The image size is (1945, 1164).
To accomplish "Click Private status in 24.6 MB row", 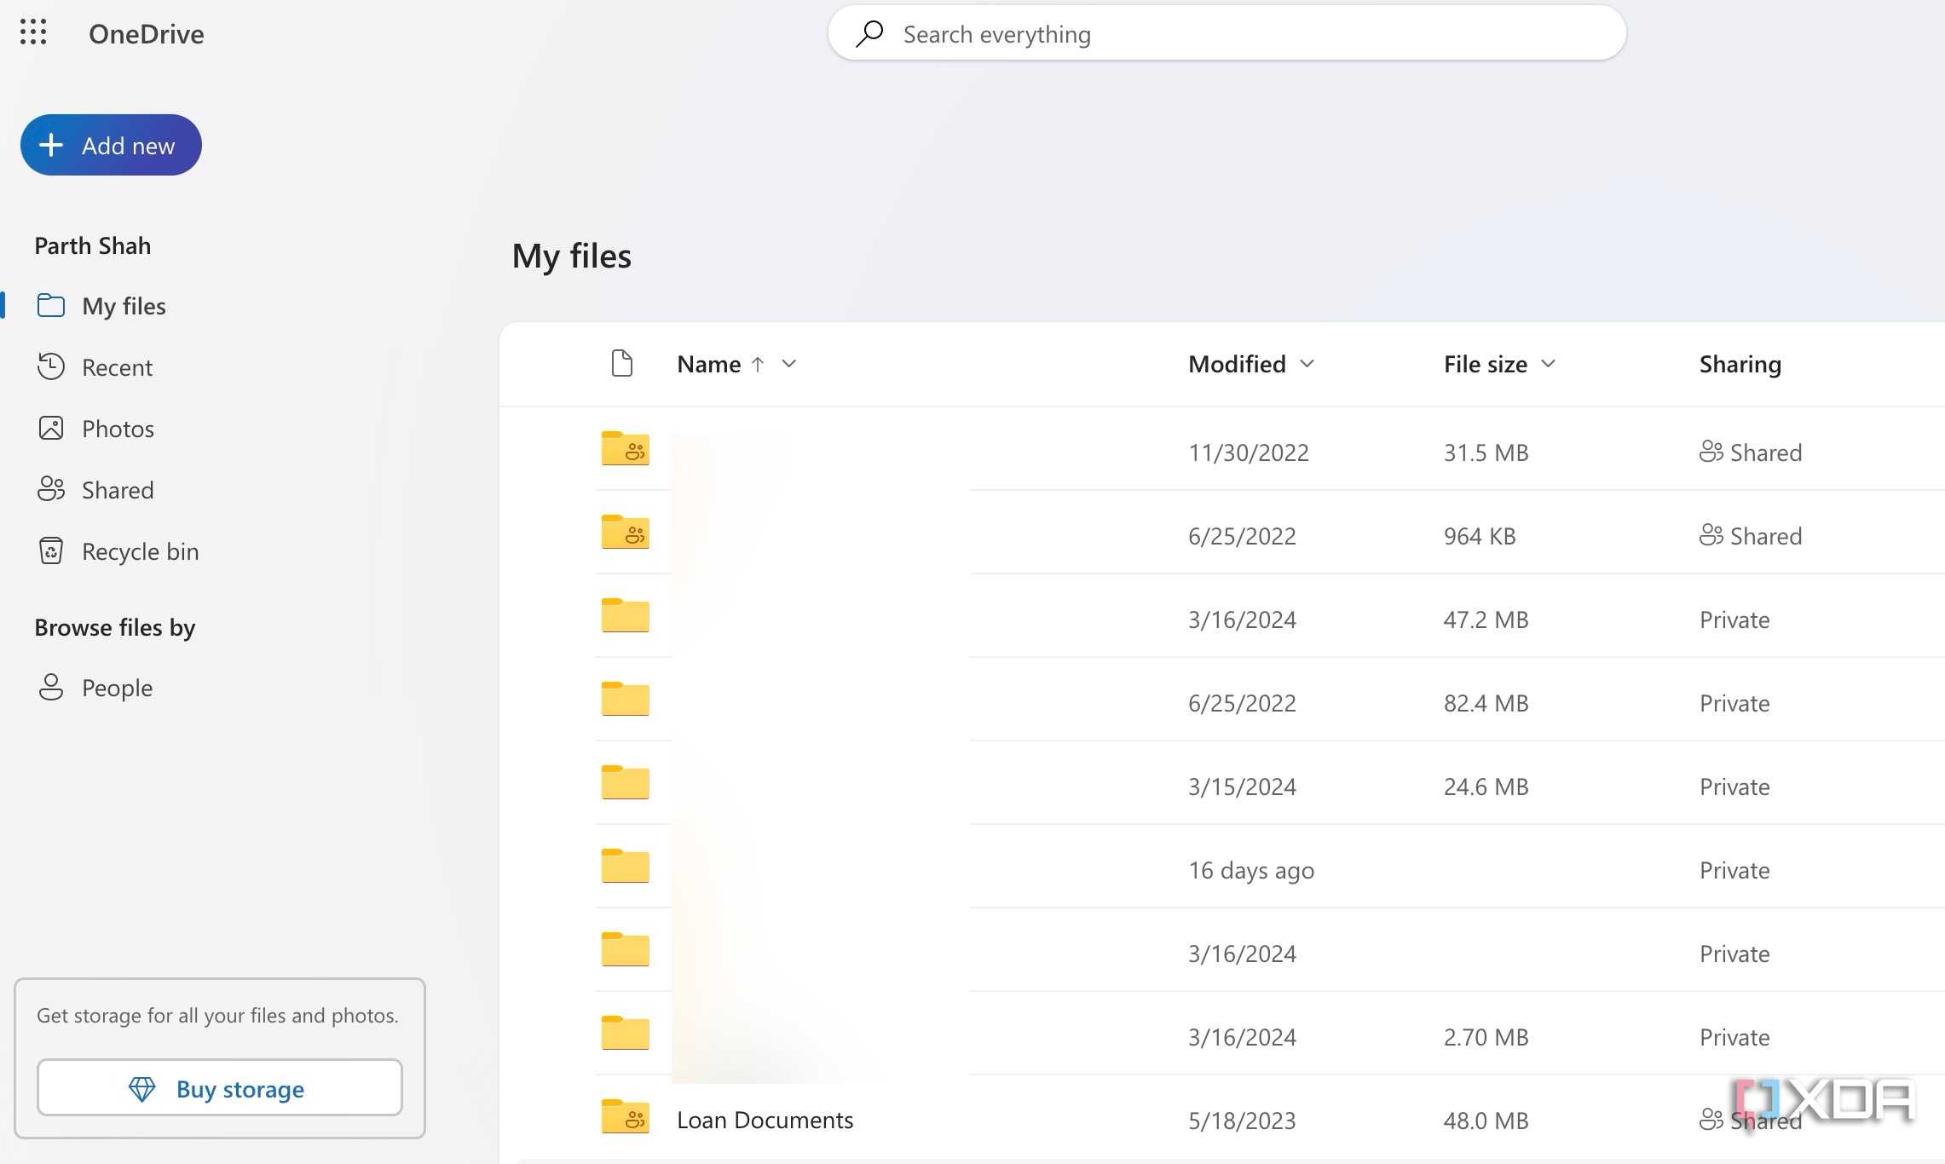I will point(1734,787).
